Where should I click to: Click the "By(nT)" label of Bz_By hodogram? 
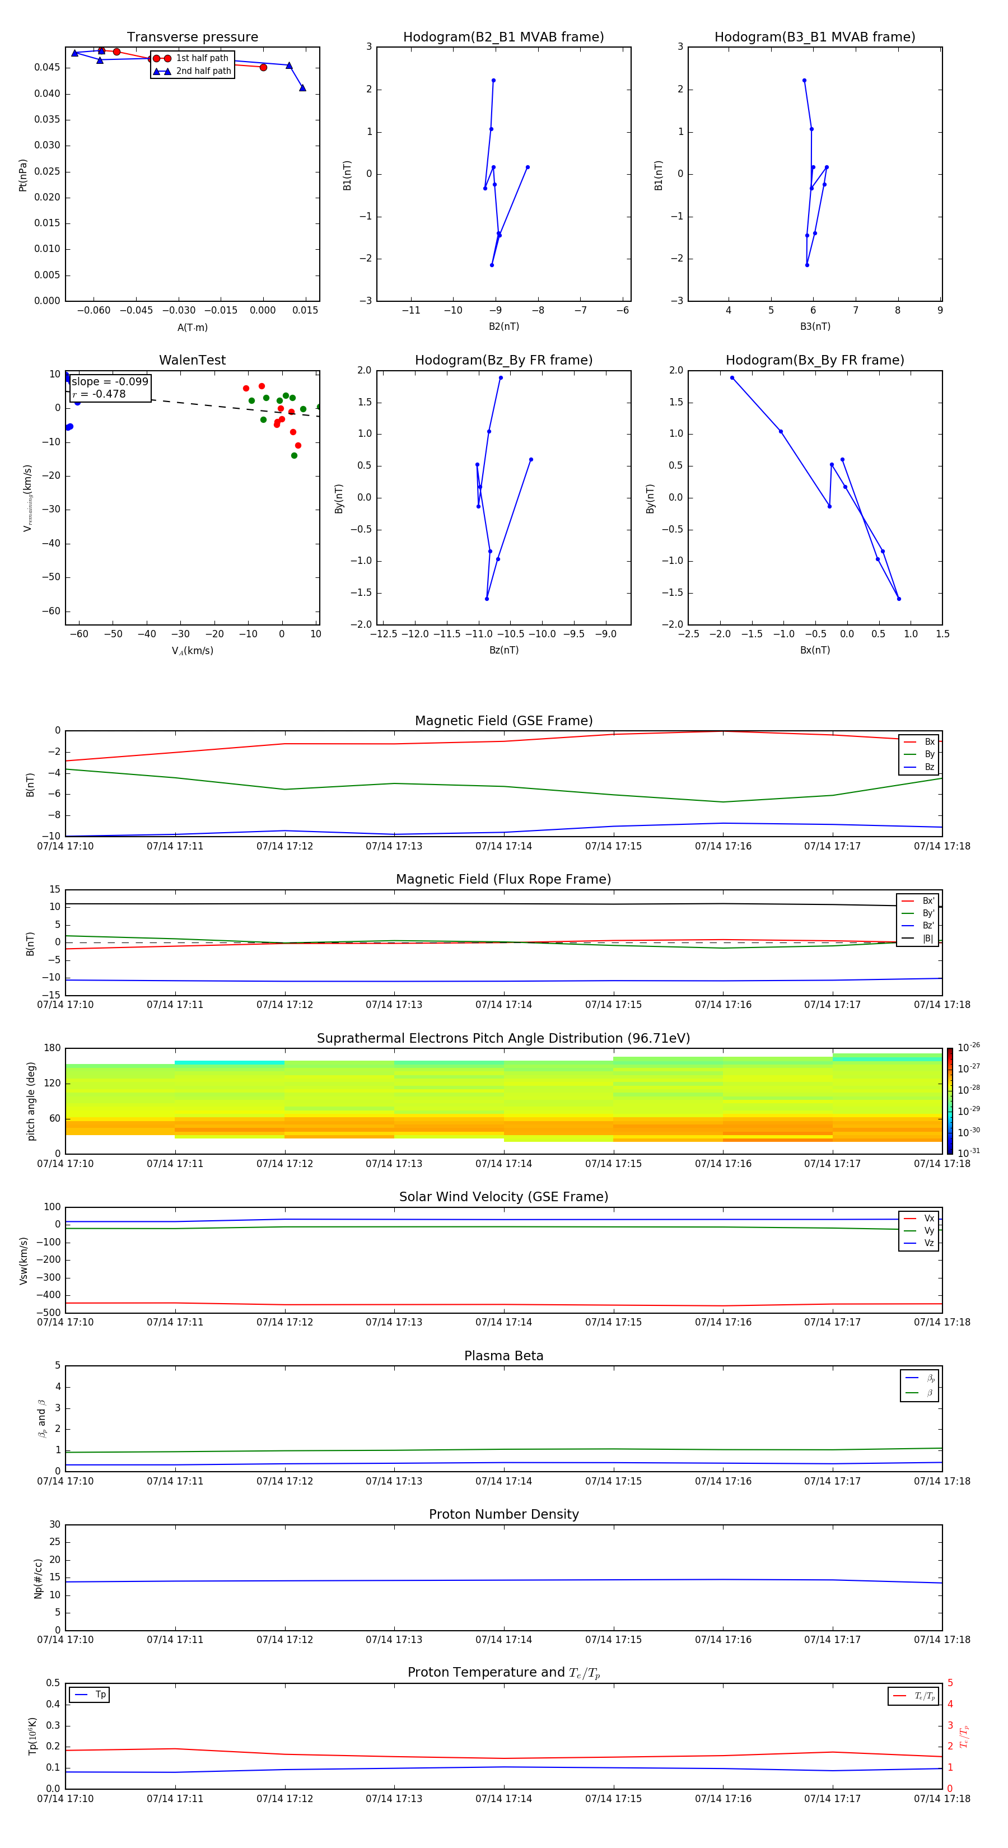coord(339,498)
